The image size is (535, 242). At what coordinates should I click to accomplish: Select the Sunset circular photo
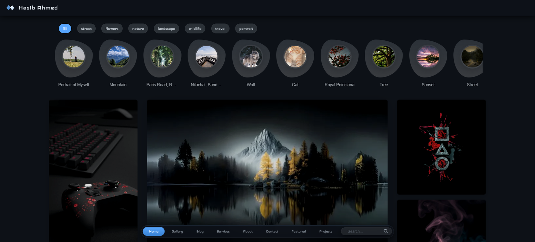point(428,57)
